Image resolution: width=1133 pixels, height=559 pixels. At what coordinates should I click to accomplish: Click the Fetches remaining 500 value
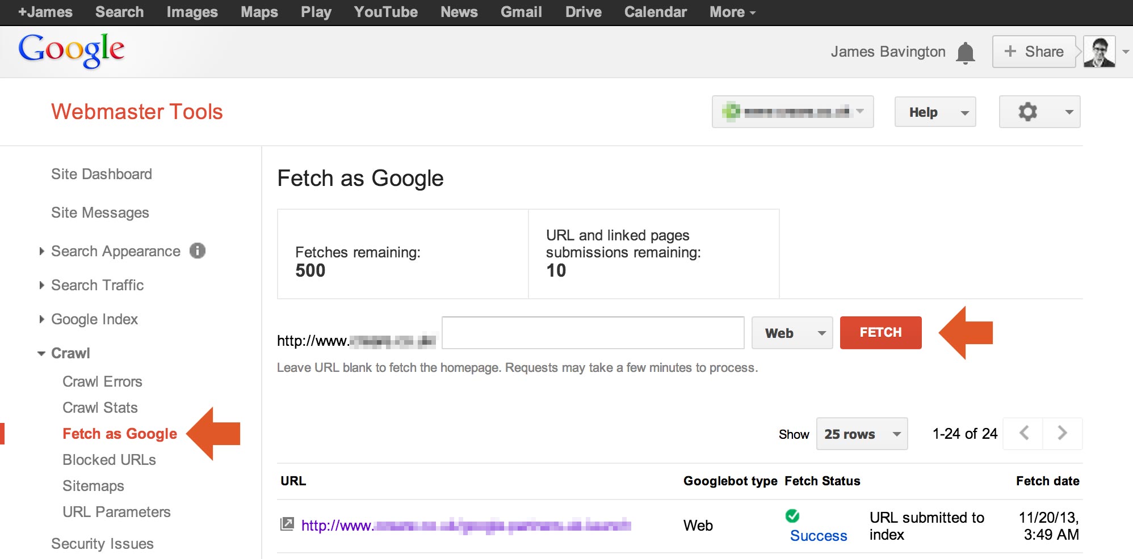(x=310, y=270)
